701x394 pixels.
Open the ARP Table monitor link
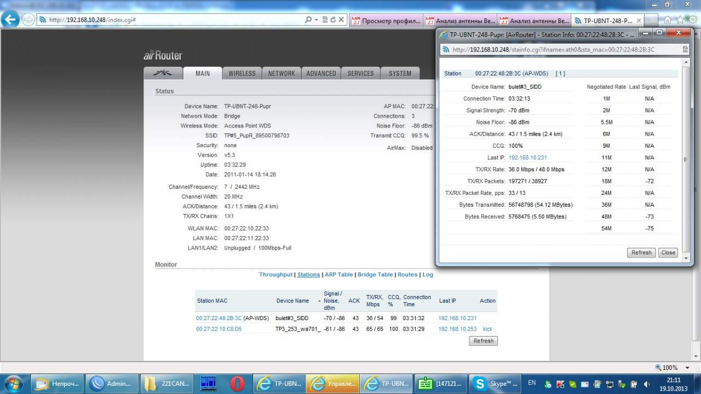pyautogui.click(x=338, y=275)
